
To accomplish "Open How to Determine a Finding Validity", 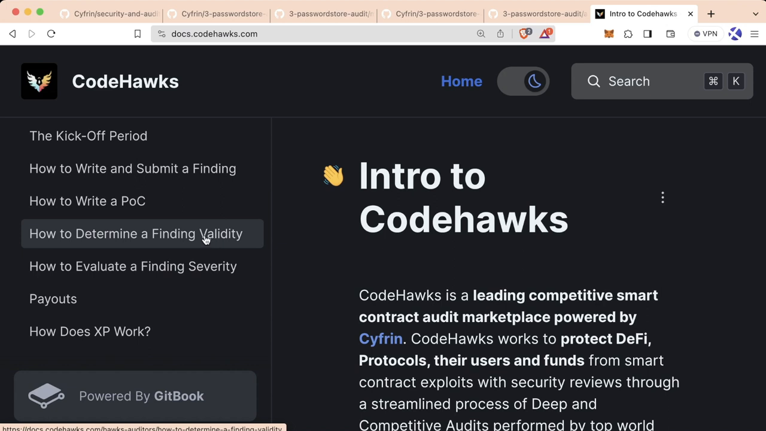I will click(136, 234).
